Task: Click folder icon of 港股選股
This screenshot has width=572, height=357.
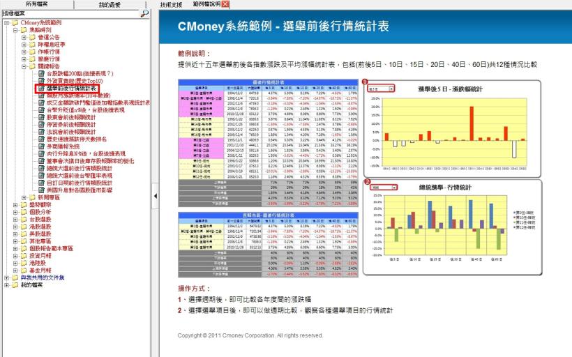Action: coord(24,227)
